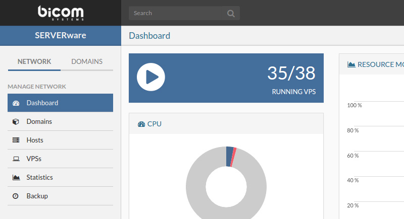
Task: Click the CPU panel gauge icon
Action: point(141,124)
